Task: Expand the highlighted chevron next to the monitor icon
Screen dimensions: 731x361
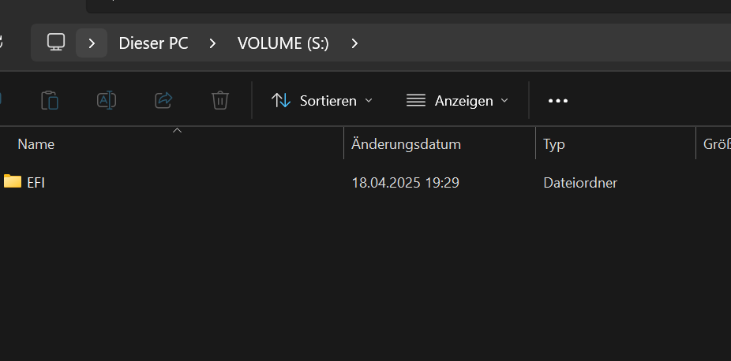Action: [92, 43]
